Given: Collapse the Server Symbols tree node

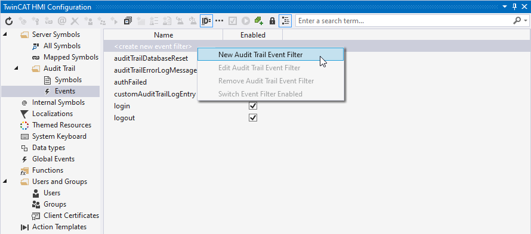Looking at the screenshot, I should pyautogui.click(x=5, y=34).
